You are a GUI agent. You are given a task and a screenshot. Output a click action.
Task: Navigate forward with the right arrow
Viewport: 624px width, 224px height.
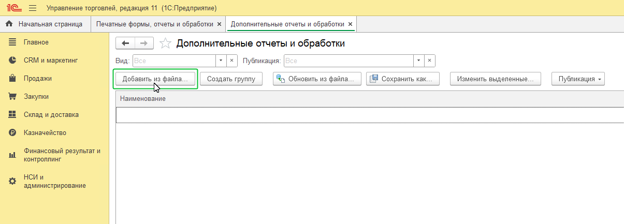point(143,43)
